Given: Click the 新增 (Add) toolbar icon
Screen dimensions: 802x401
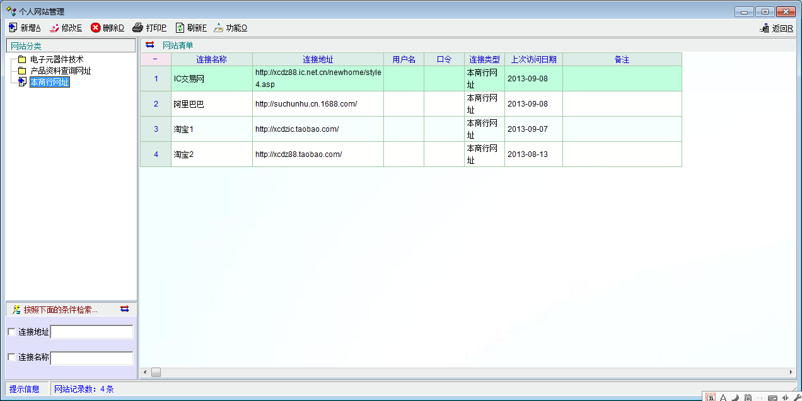Looking at the screenshot, I should (13, 28).
